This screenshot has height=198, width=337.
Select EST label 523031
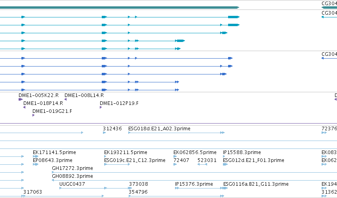coord(207,160)
